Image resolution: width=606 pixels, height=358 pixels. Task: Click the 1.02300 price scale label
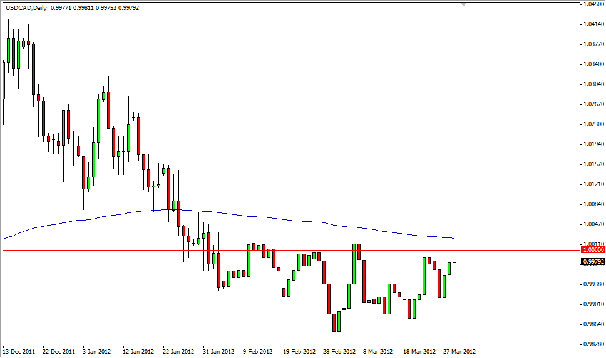(x=593, y=124)
